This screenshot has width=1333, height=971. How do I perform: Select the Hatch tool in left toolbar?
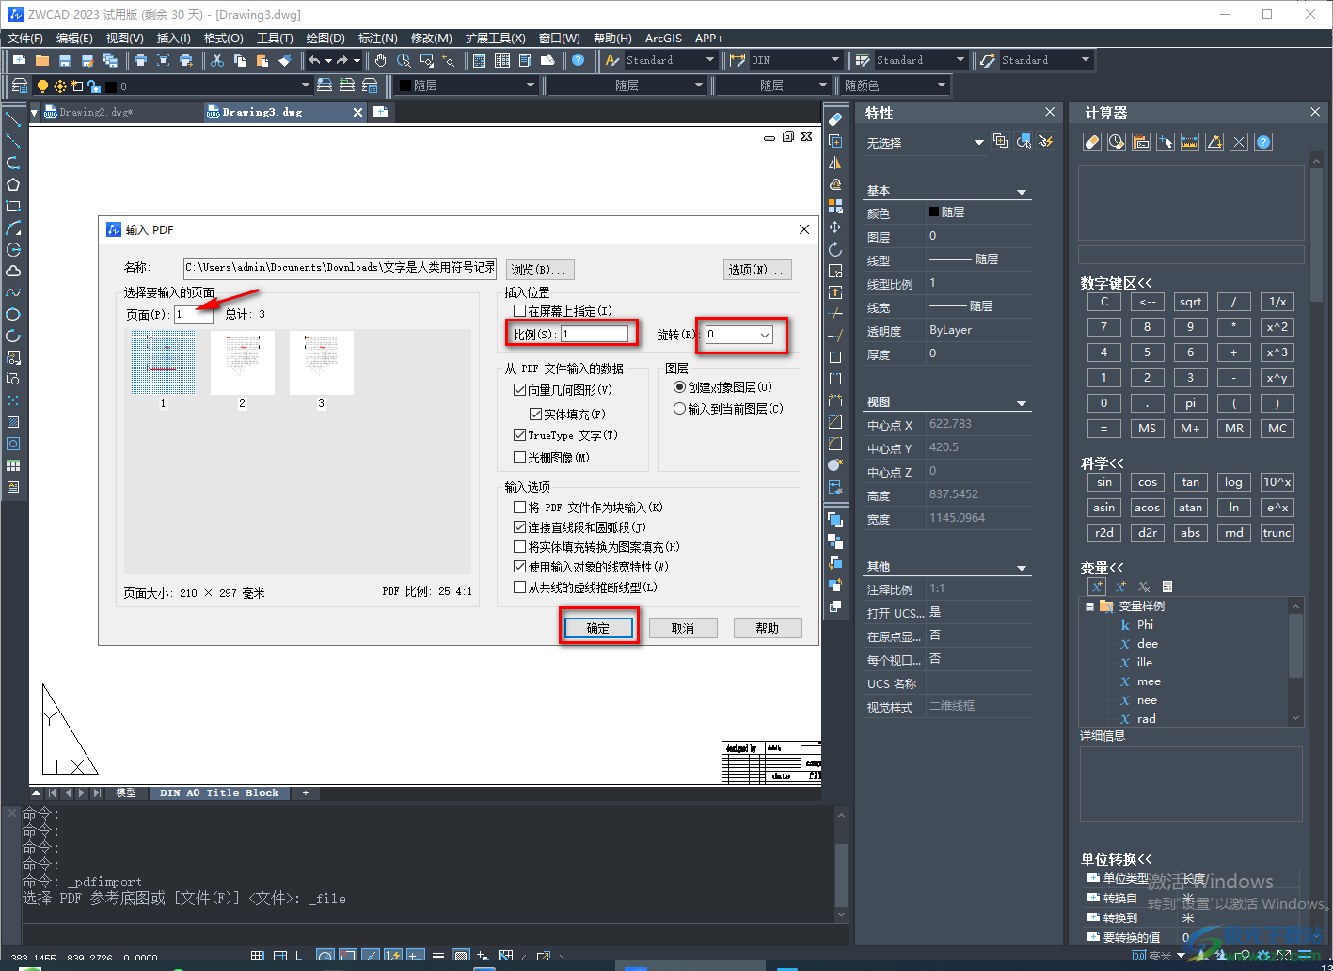(13, 422)
